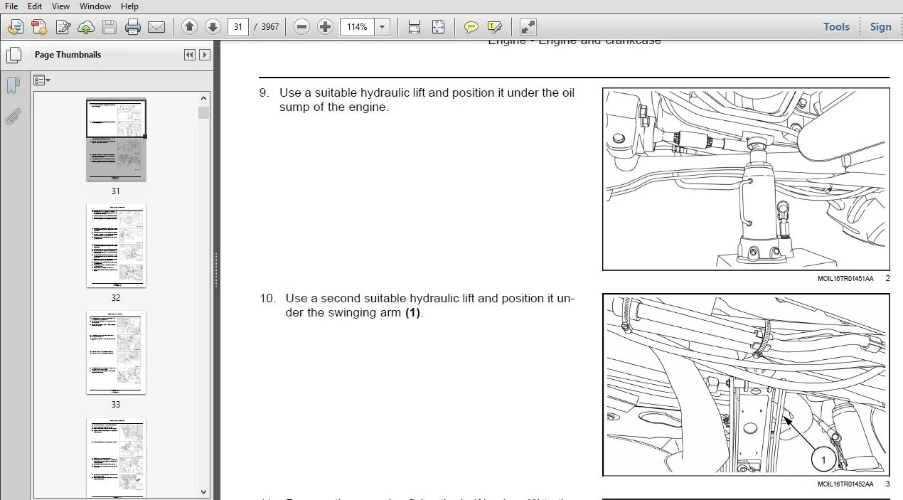
Task: Open the Window menu
Action: (x=95, y=6)
